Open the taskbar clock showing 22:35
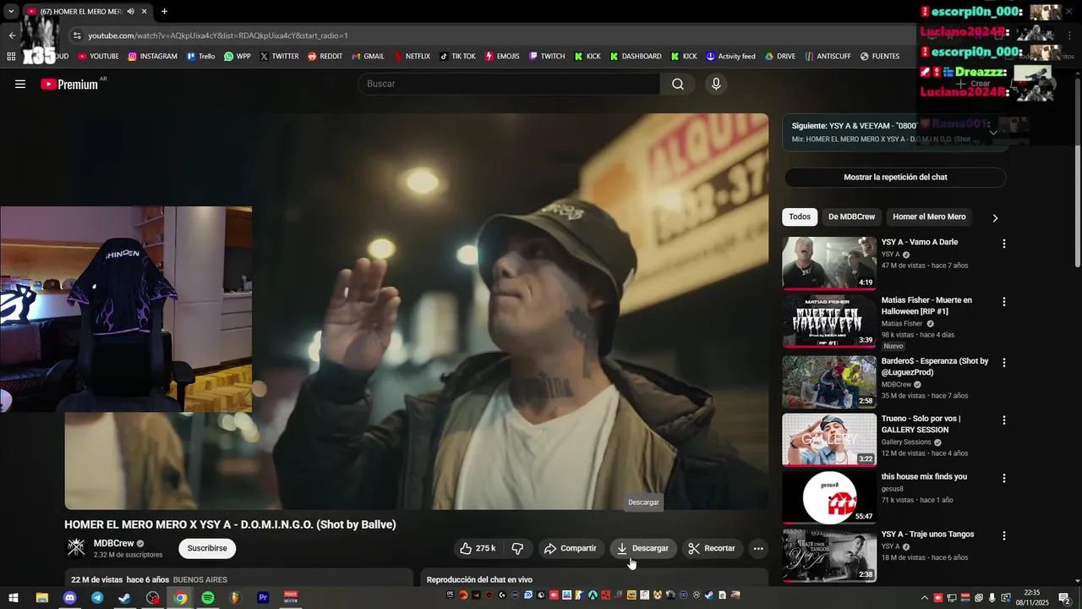The width and height of the screenshot is (1082, 609). 1032,597
